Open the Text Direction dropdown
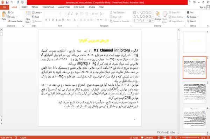 point(118,13)
